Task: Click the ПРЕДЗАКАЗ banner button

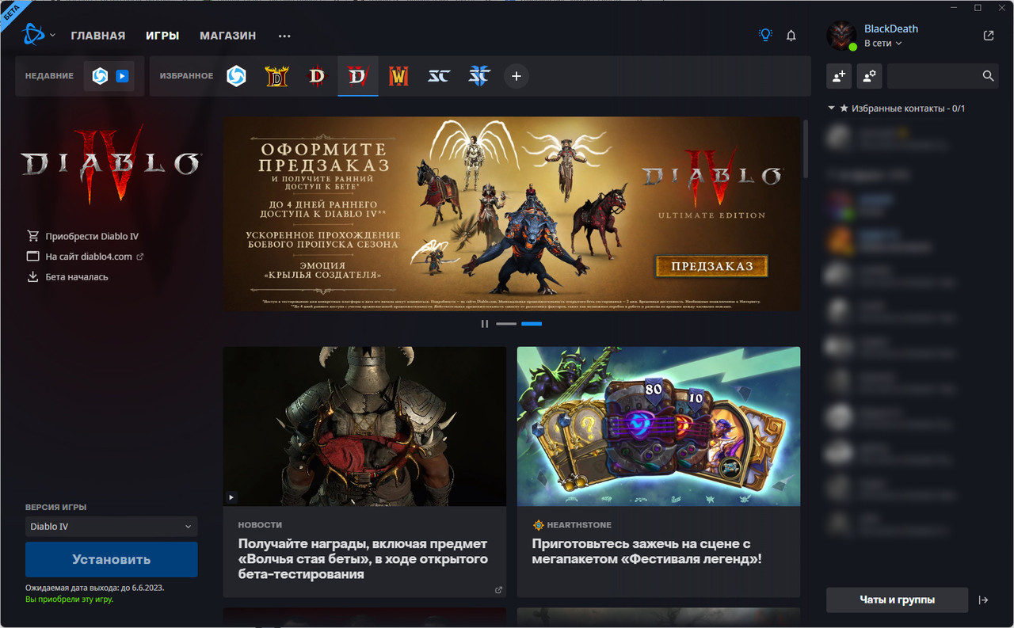Action: (711, 266)
